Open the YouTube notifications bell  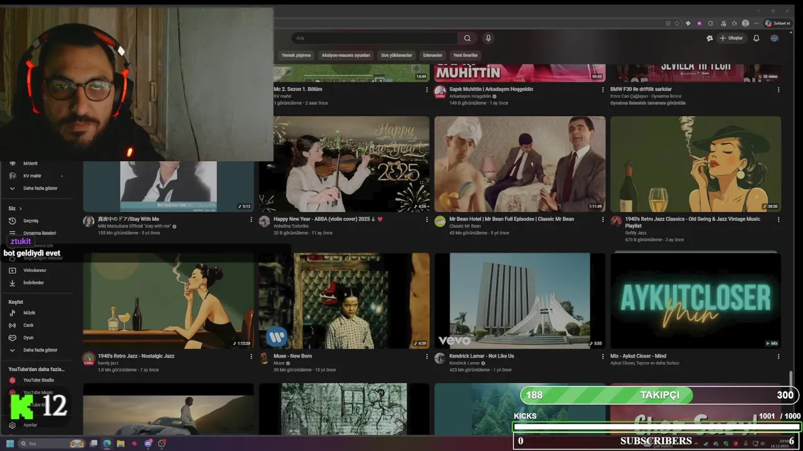[756, 38]
